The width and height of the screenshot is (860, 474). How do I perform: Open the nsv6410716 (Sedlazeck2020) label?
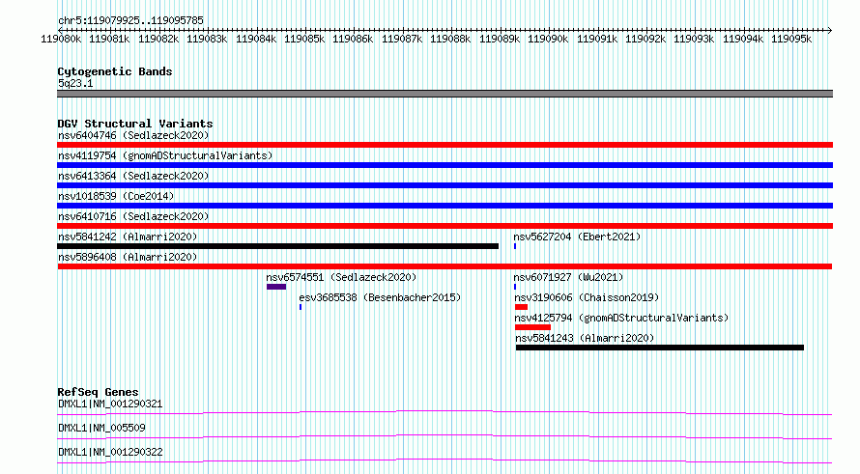[133, 216]
